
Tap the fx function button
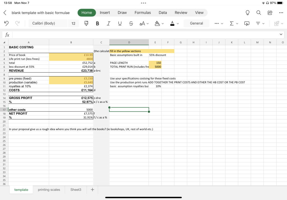point(7,35)
